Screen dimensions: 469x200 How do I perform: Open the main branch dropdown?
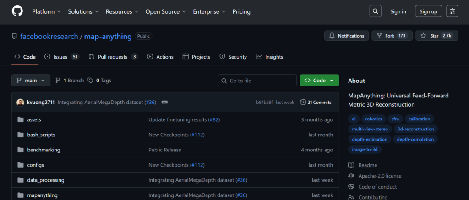pyautogui.click(x=31, y=81)
